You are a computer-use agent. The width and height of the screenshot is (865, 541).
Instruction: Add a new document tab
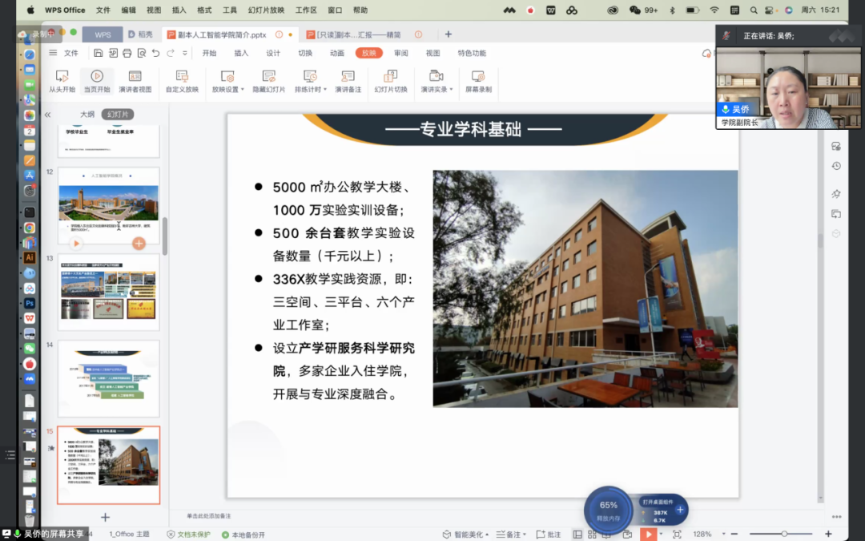449,34
